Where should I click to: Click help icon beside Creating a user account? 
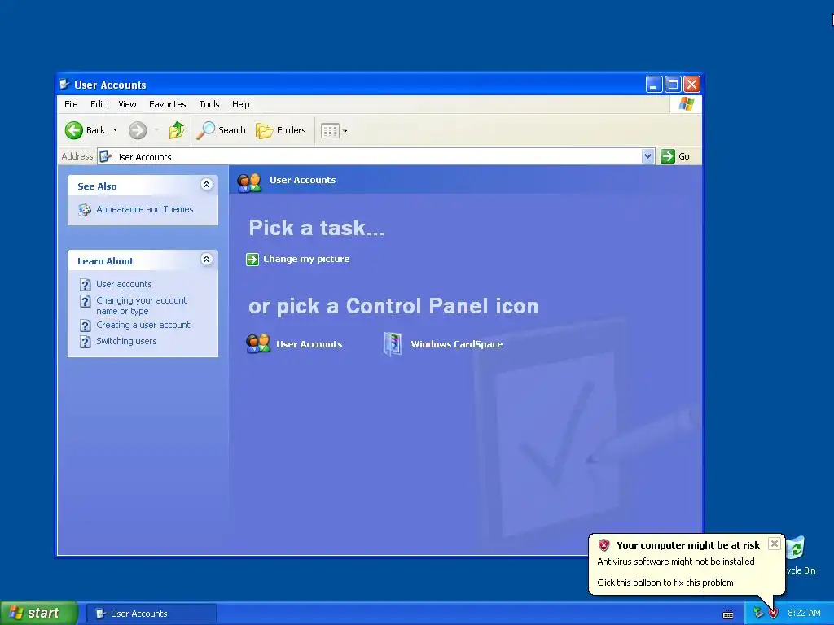click(x=85, y=326)
